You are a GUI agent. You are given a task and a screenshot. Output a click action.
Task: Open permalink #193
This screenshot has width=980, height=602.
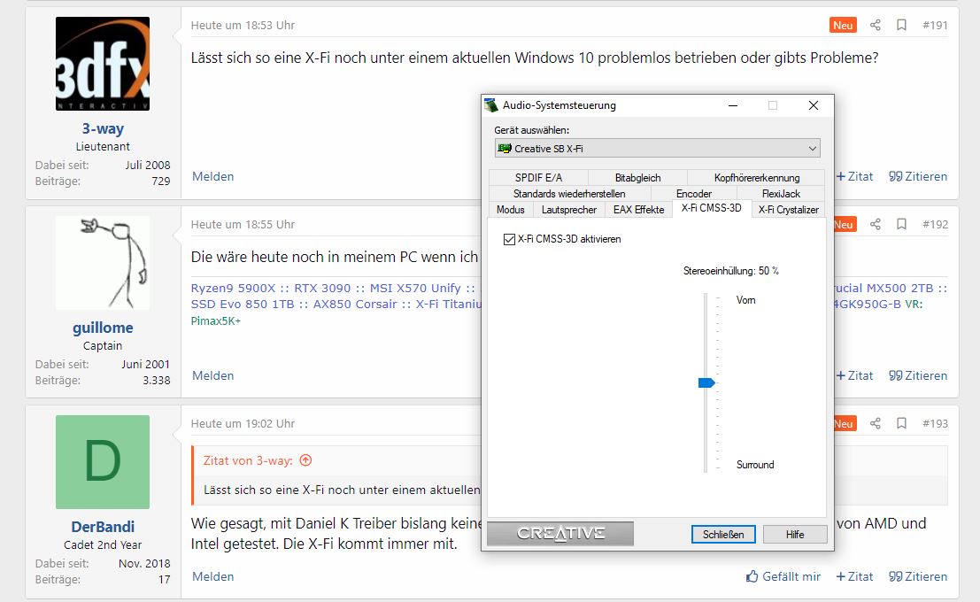(935, 423)
